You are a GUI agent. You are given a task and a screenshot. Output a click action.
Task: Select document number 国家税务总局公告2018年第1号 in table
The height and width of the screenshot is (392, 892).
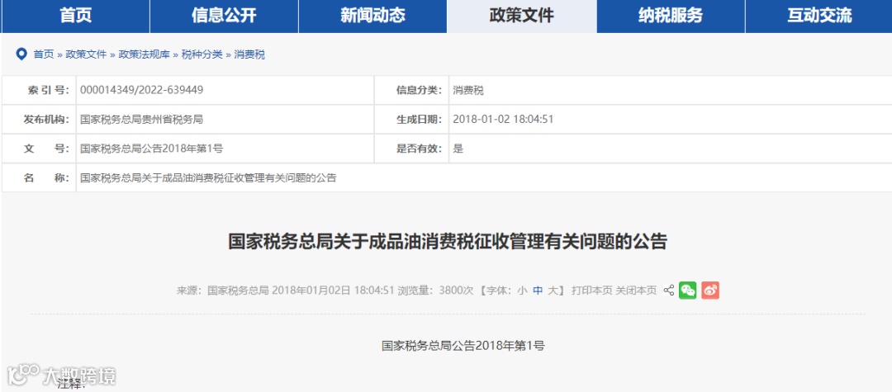click(x=151, y=149)
